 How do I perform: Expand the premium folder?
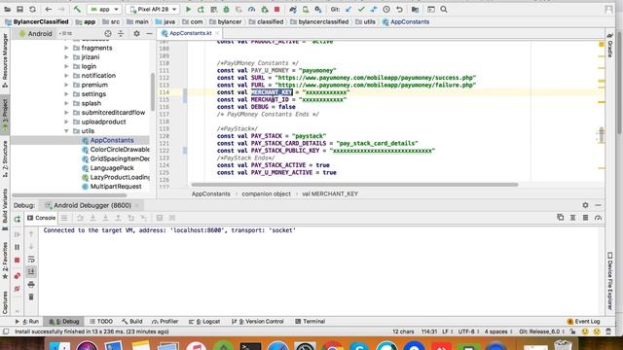click(66, 85)
